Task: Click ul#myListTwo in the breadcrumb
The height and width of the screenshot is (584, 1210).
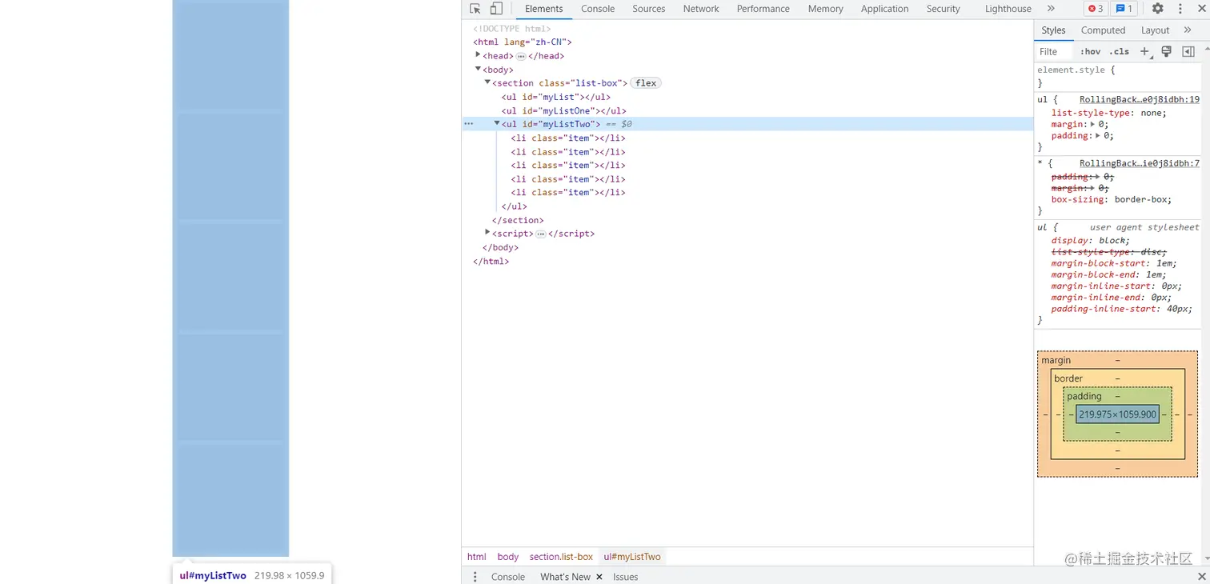Action: tap(632, 557)
